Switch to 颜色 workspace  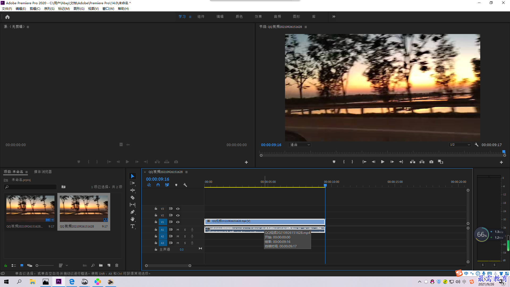point(239,16)
